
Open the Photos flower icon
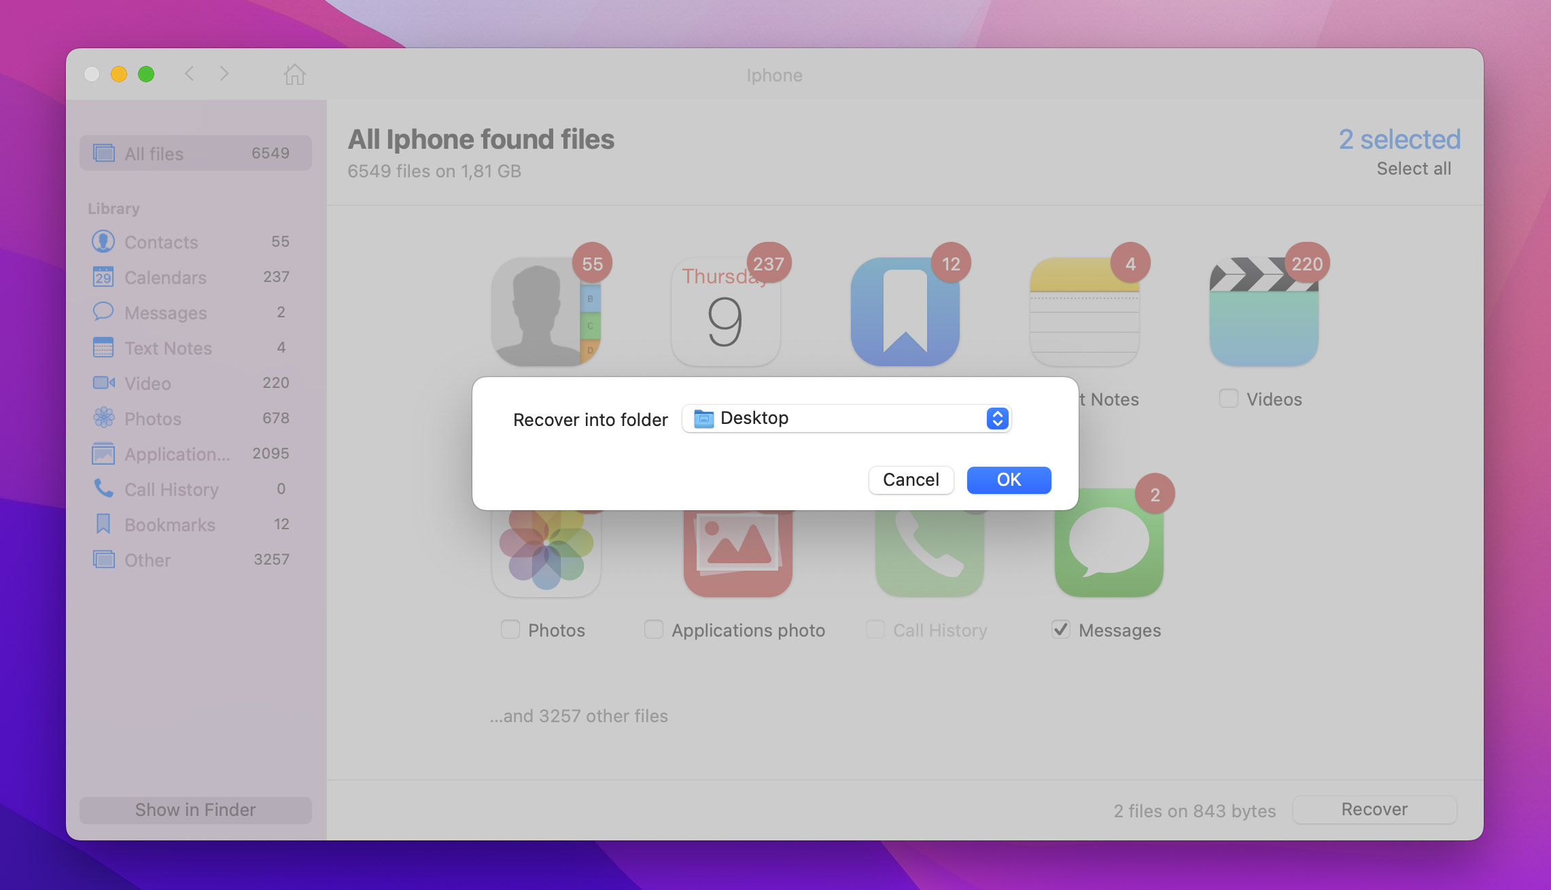546,554
